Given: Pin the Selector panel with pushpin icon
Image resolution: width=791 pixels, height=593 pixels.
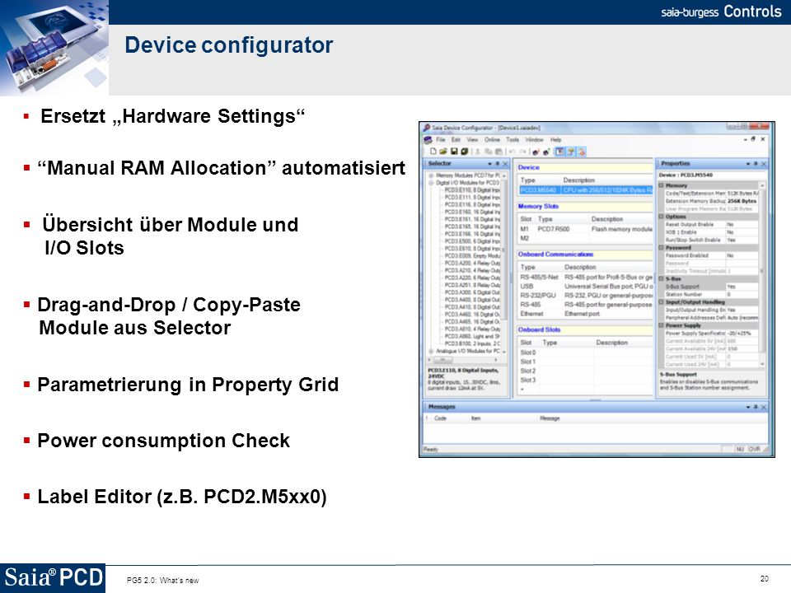Looking at the screenshot, I should [497, 164].
